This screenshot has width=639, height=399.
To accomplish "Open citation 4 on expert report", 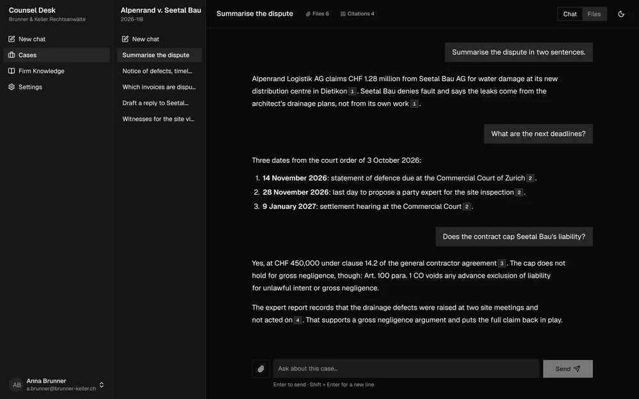I will 298,320.
